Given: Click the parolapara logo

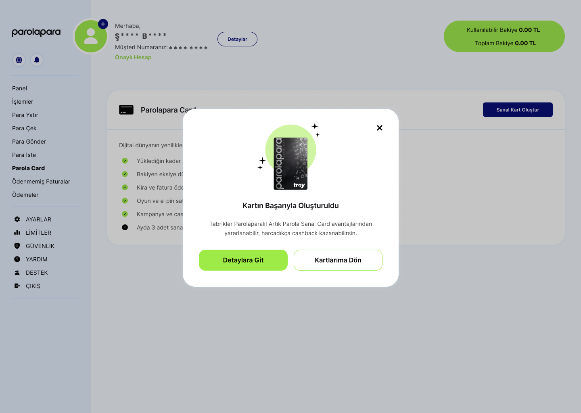Looking at the screenshot, I should (x=36, y=32).
